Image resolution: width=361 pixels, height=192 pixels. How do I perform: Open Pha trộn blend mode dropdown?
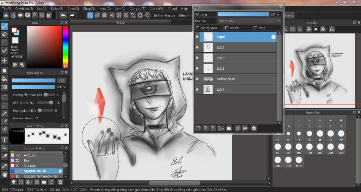[x=249, y=21]
